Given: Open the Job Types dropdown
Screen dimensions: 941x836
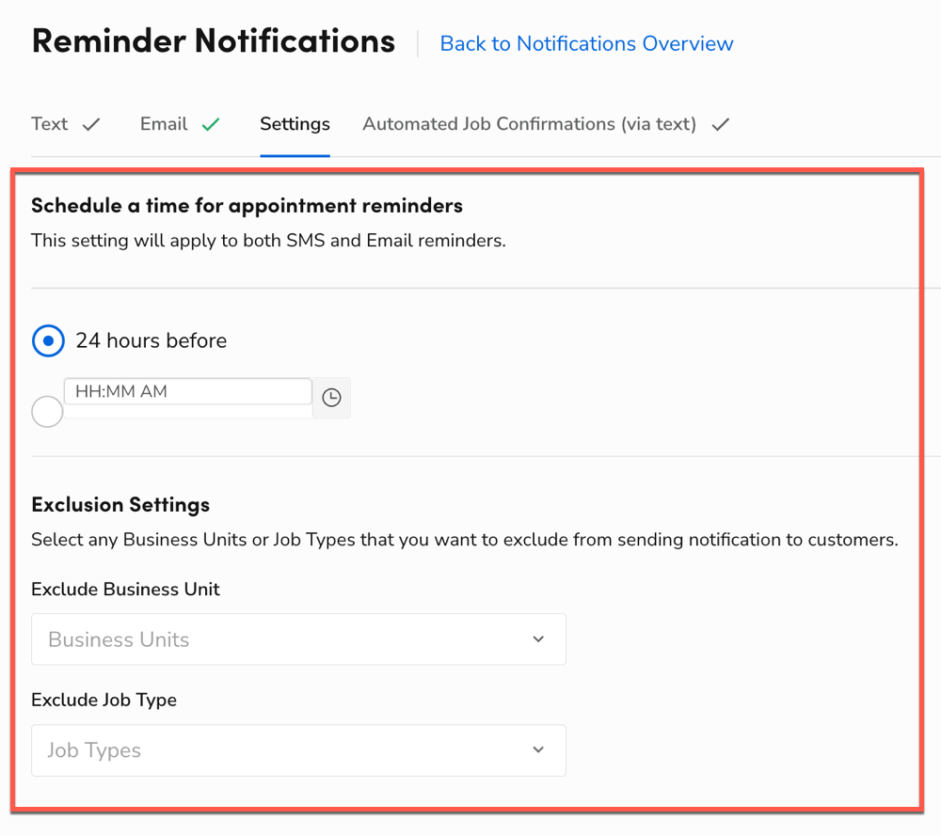Looking at the screenshot, I should tap(298, 749).
